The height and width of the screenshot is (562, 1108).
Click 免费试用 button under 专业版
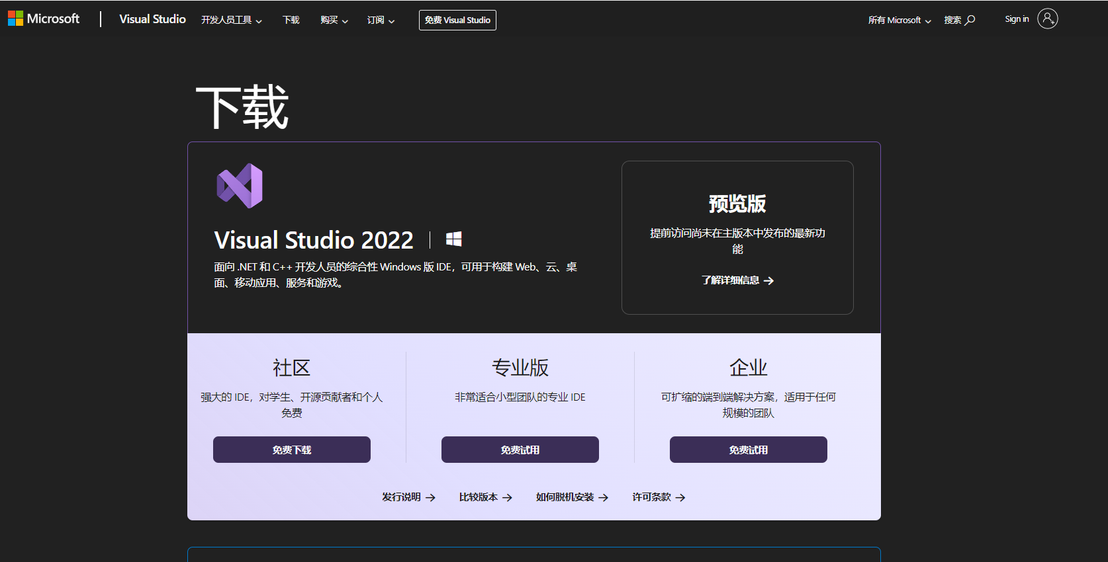520,450
